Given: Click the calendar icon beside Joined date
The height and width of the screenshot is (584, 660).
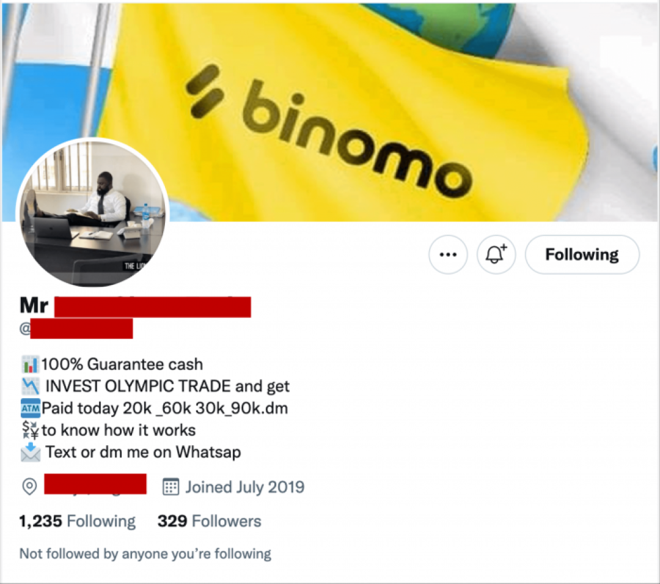Looking at the screenshot, I should [170, 487].
